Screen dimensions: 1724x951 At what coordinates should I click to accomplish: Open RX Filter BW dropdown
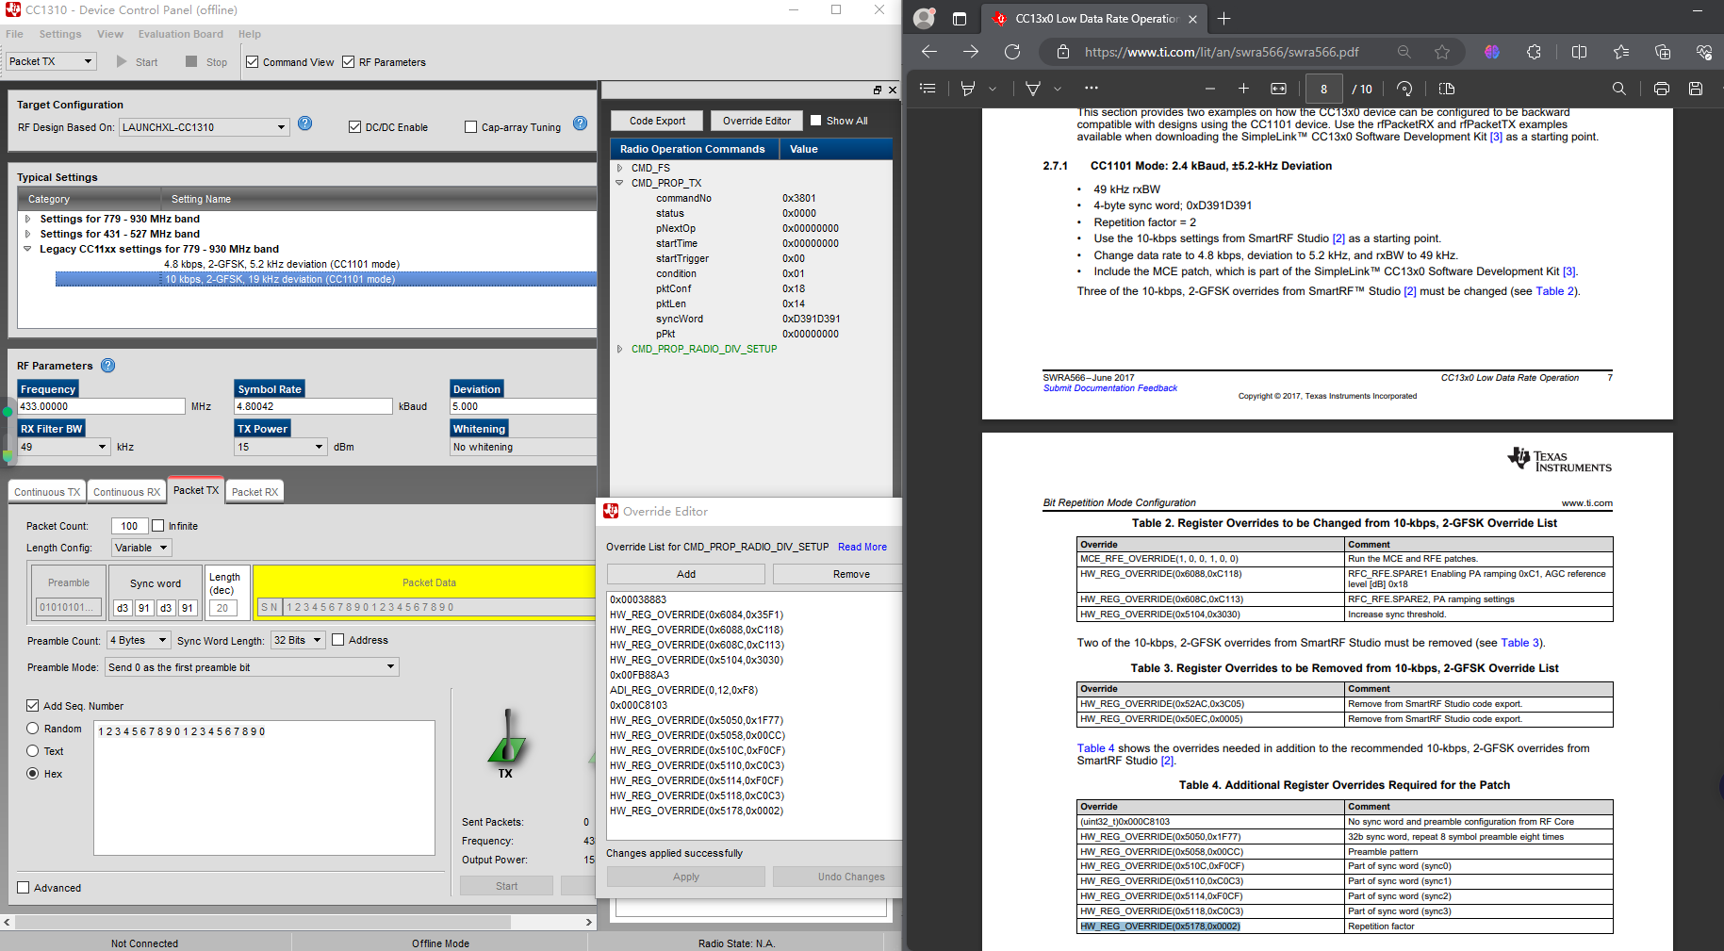click(64, 447)
